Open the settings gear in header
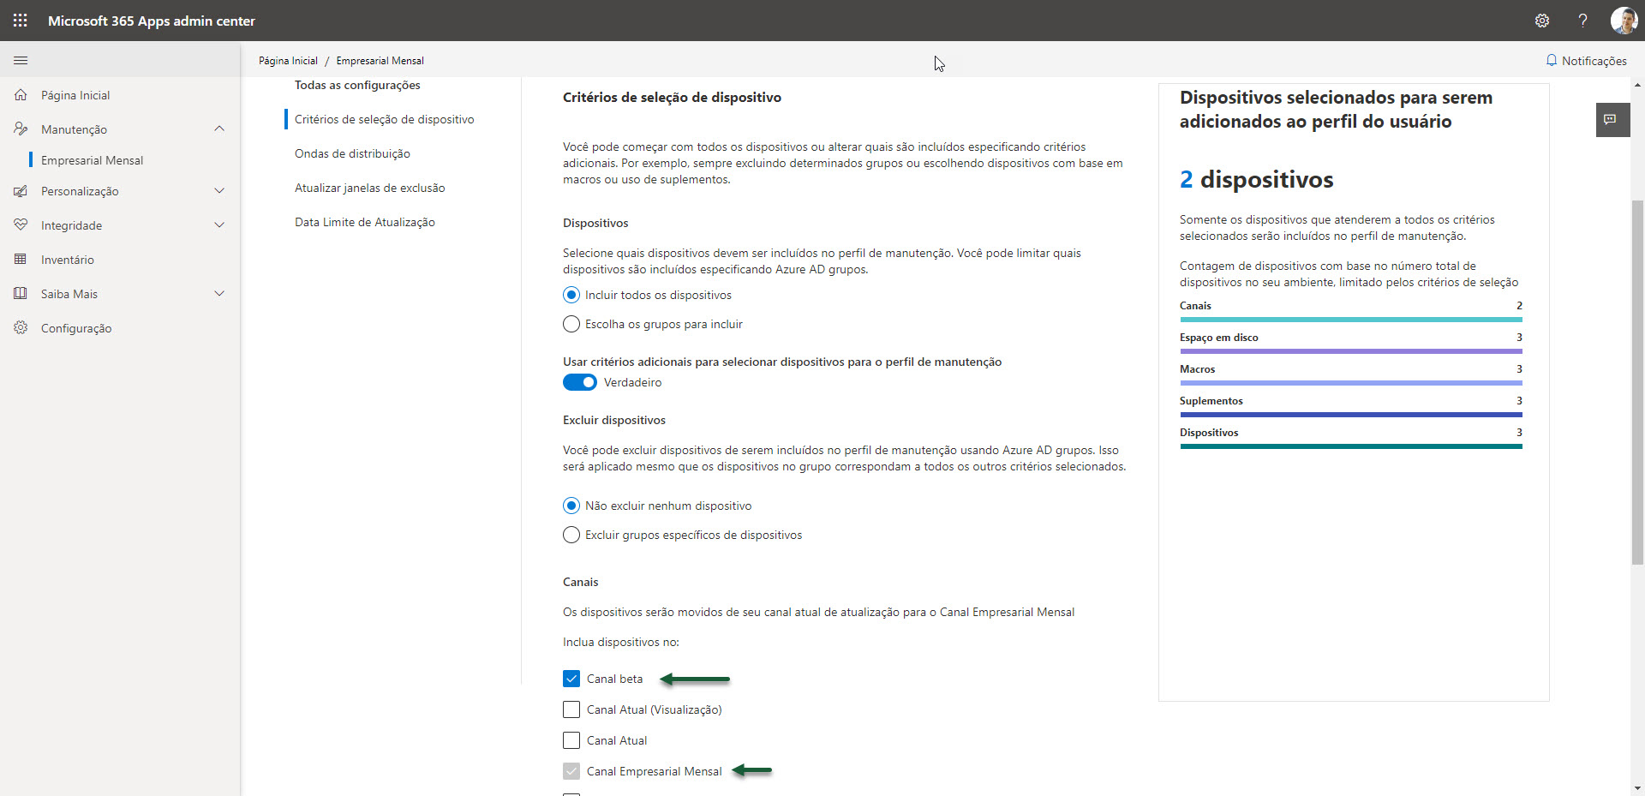 [1542, 21]
